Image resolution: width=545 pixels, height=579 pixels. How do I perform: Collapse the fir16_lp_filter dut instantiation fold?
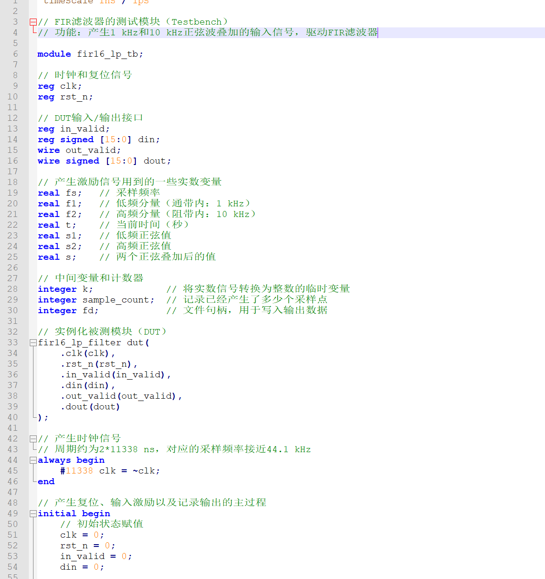tap(33, 342)
